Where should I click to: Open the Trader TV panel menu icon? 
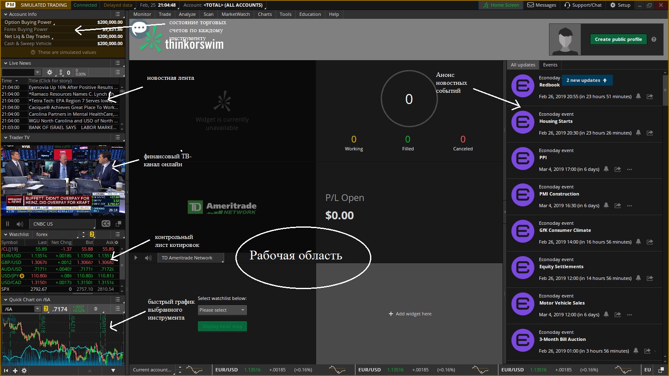[x=117, y=137]
